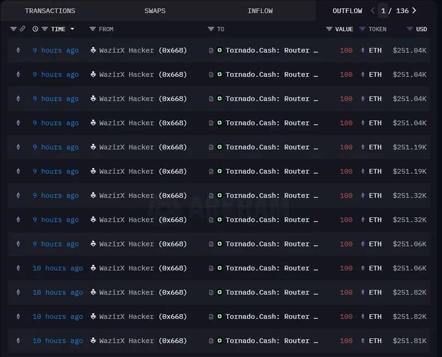
Task: Click the clock icon beside TIME
Action: 35,29
